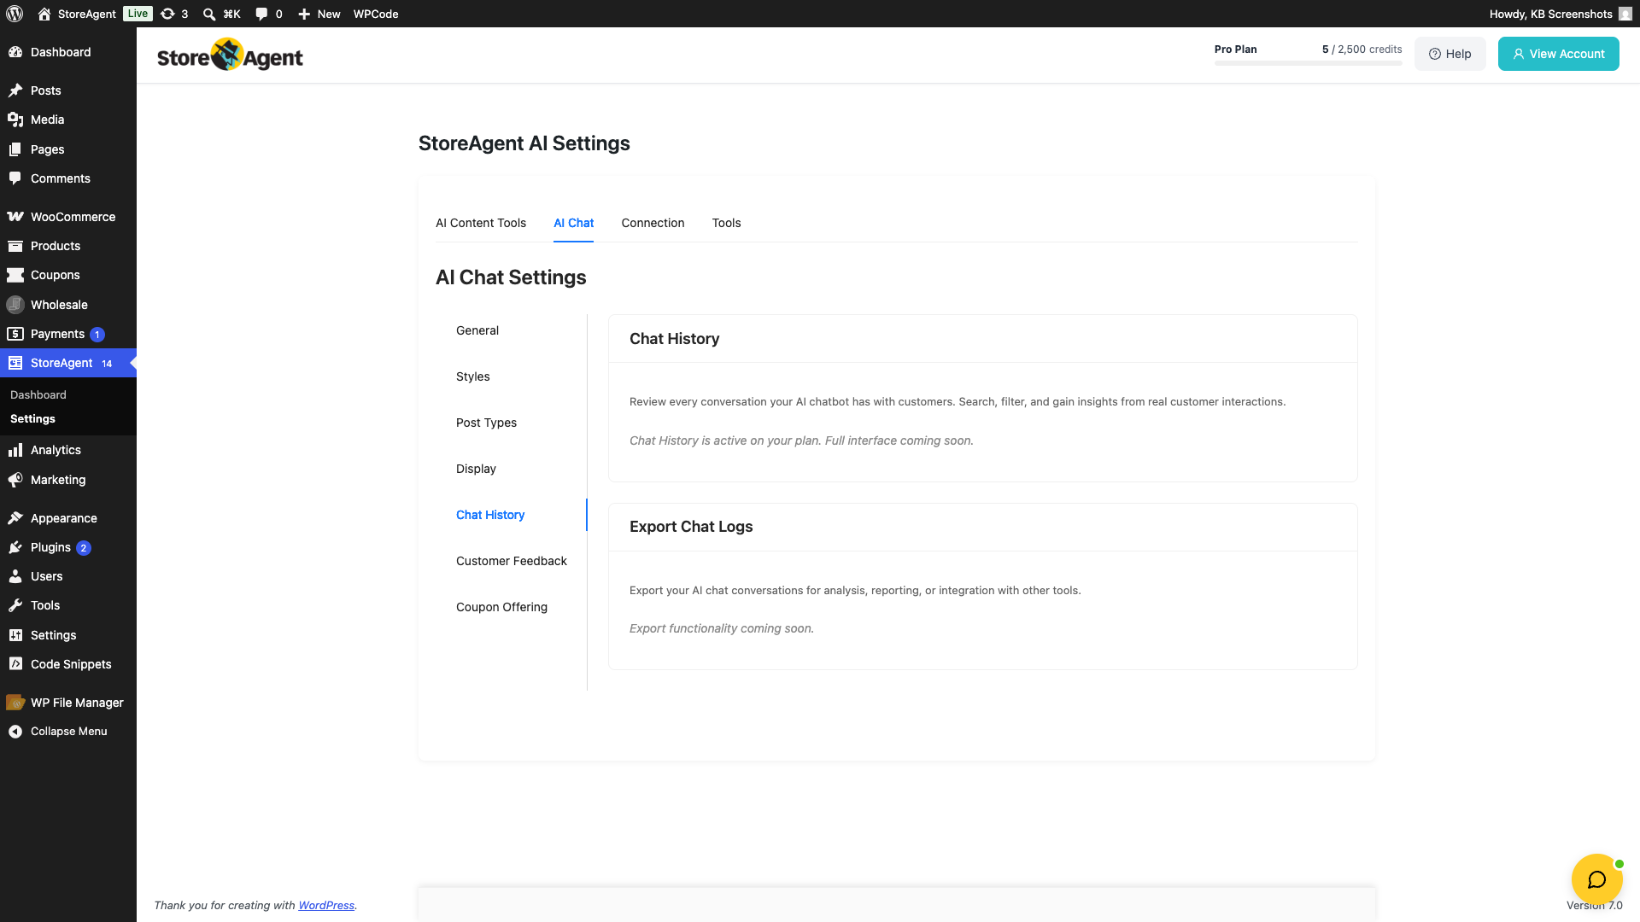1640x922 pixels.
Task: Click the Code Snippets icon
Action: pyautogui.click(x=15, y=664)
